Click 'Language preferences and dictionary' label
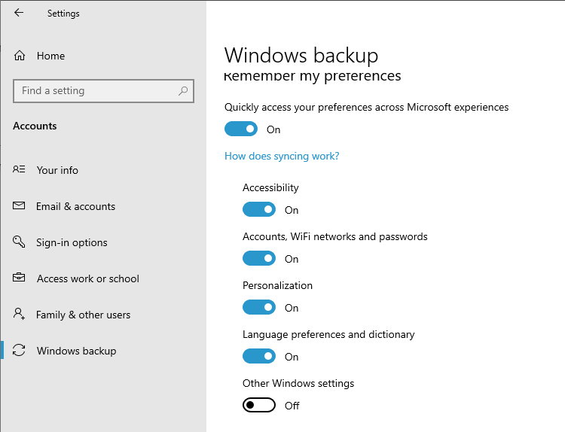Screen dimensions: 565x432 tap(328, 335)
